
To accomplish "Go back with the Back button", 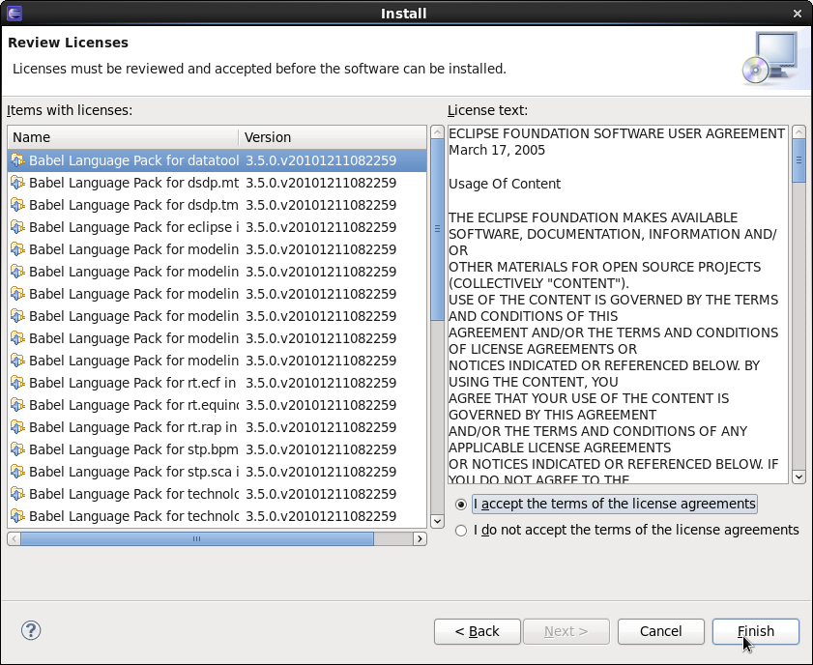I will tap(477, 631).
